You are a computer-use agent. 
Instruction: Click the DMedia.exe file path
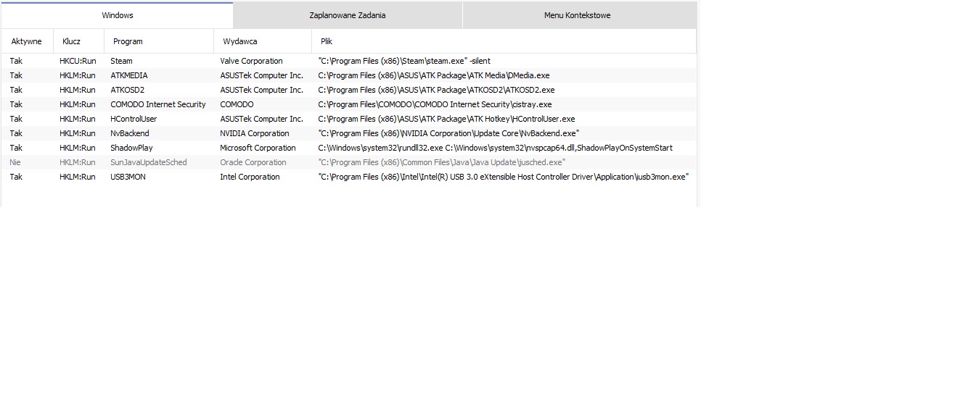point(434,75)
